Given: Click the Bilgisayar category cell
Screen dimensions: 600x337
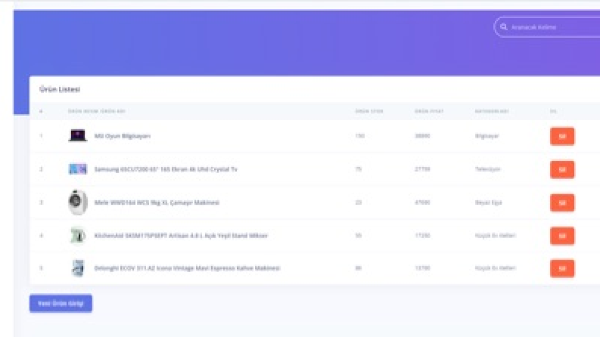Looking at the screenshot, I should tap(487, 136).
